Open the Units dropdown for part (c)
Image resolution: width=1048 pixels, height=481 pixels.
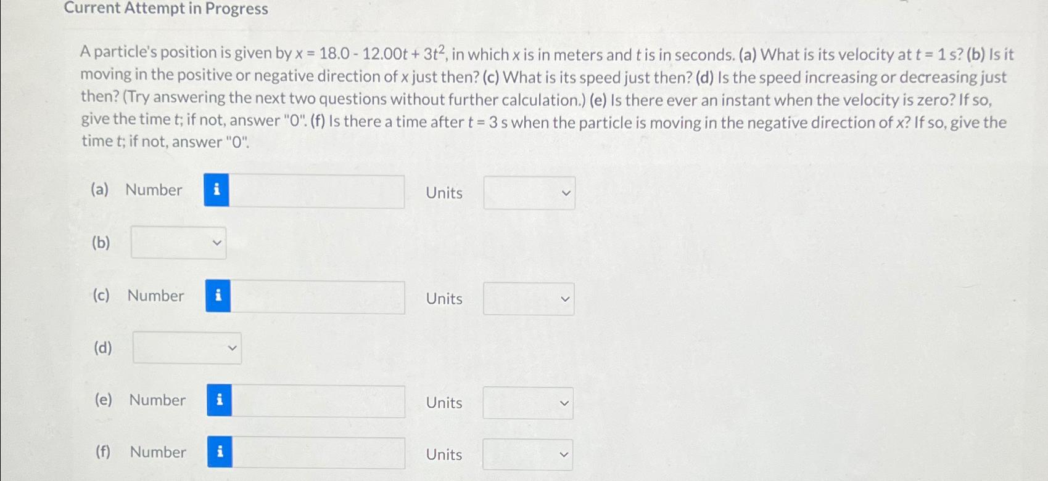[527, 299]
